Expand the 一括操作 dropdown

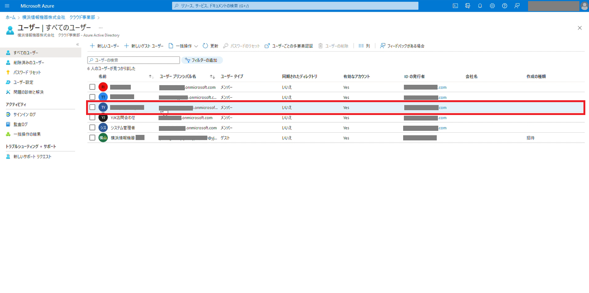[183, 46]
